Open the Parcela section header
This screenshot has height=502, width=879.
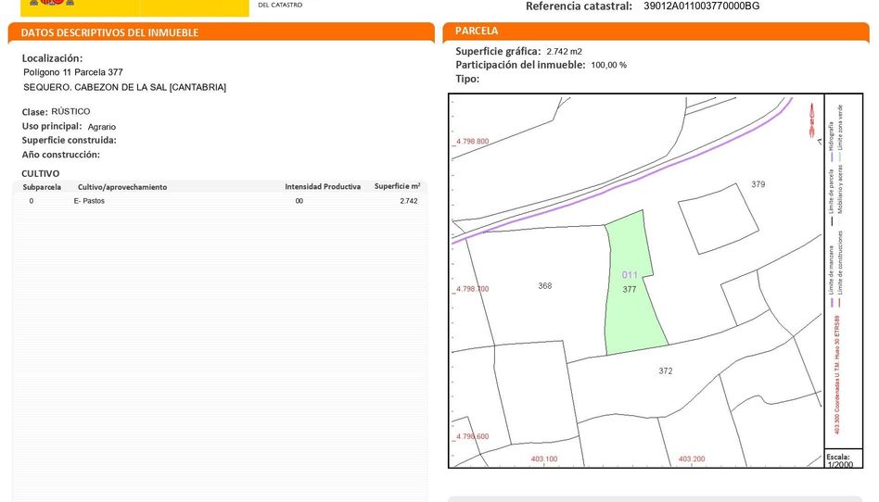(x=477, y=31)
